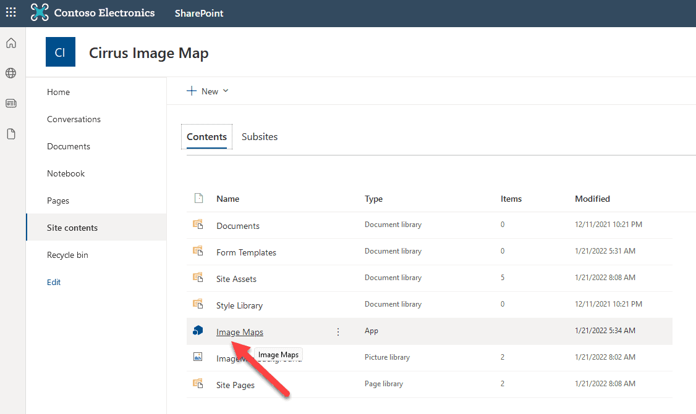Click Edit in the navigation pane

(53, 282)
